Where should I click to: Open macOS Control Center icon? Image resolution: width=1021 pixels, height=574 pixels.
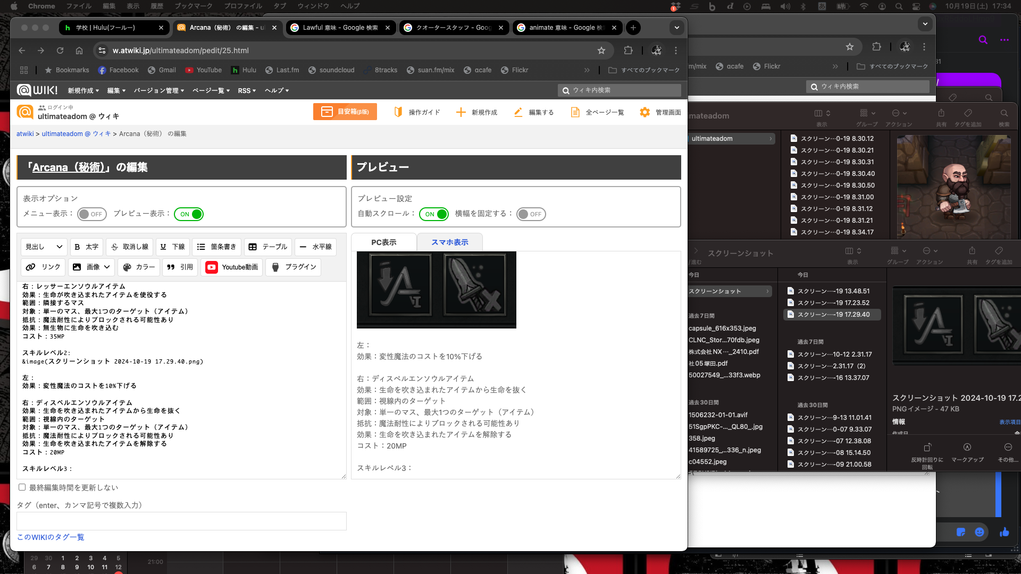[916, 6]
